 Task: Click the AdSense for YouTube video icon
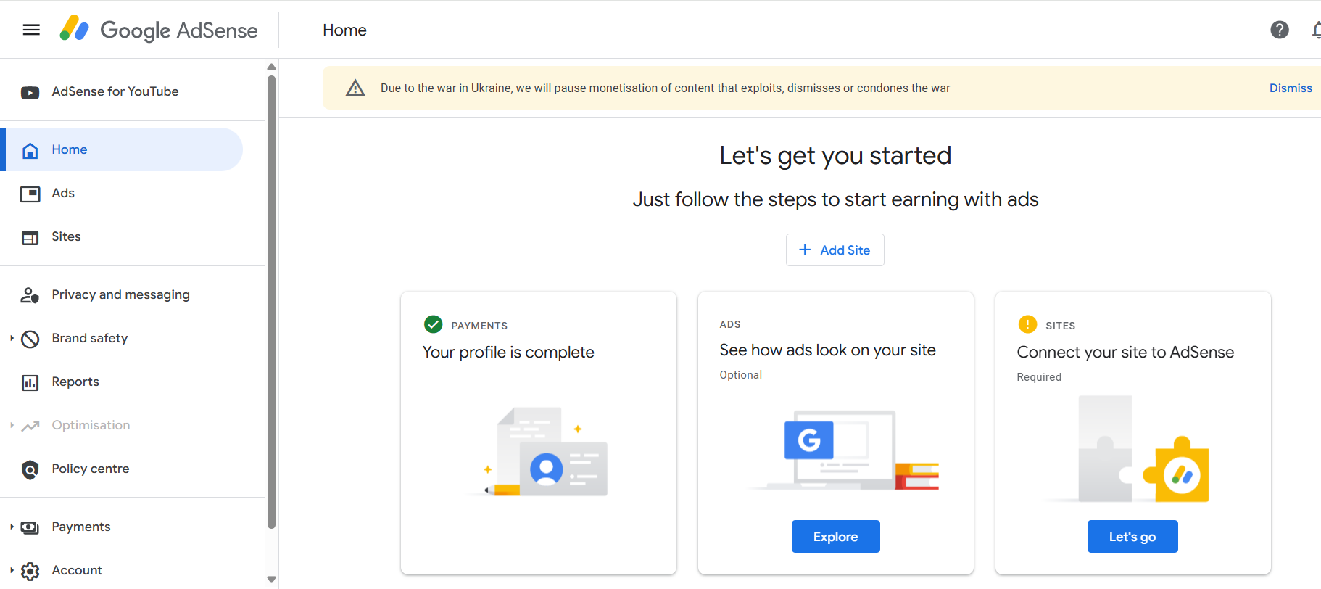tap(30, 92)
